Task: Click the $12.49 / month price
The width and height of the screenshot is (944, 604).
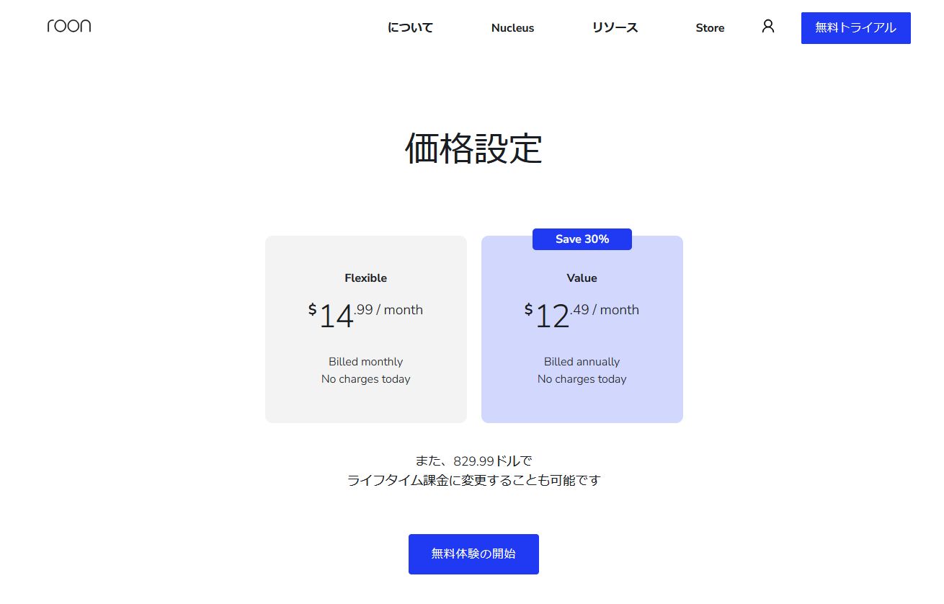Action: pyautogui.click(x=582, y=315)
